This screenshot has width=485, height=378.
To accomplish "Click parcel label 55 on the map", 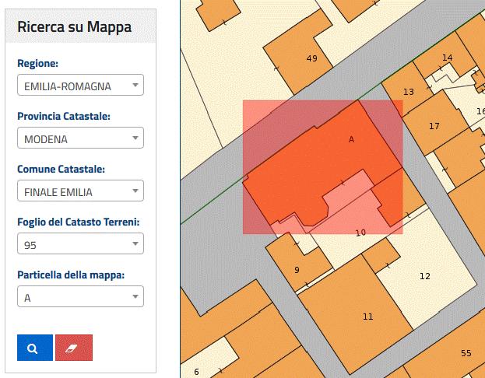I will tap(466, 353).
